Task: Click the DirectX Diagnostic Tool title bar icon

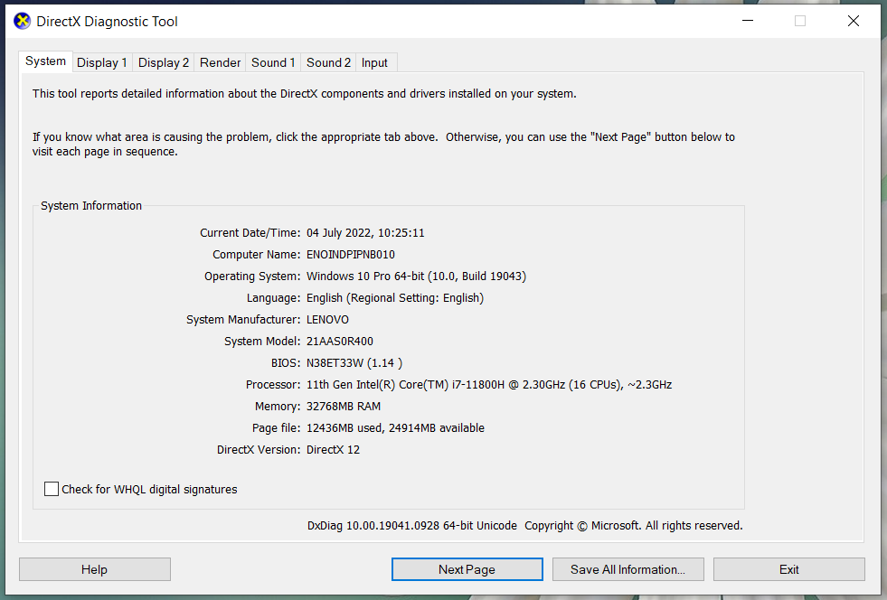Action: (23, 22)
